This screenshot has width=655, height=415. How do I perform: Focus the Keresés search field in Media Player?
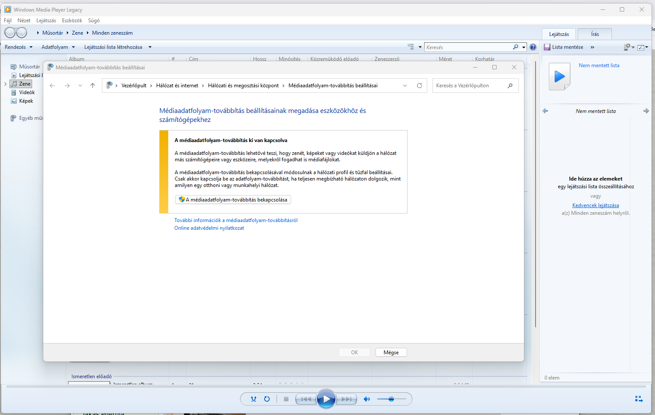[468, 47]
